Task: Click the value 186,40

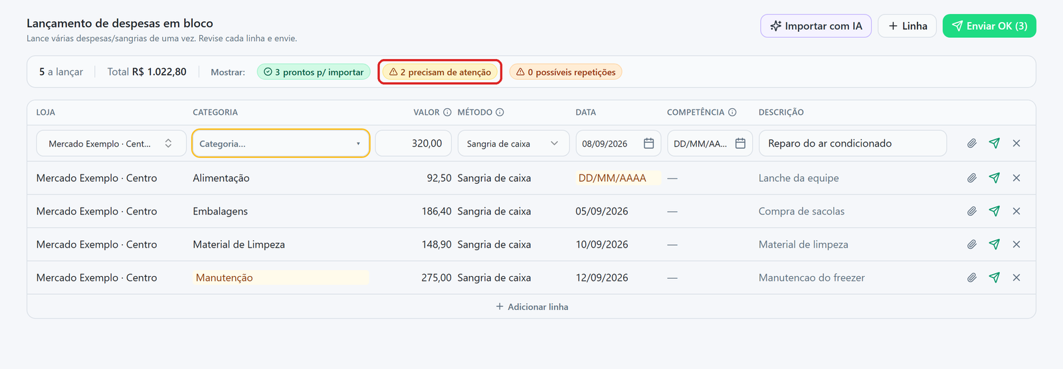Action: pos(436,211)
